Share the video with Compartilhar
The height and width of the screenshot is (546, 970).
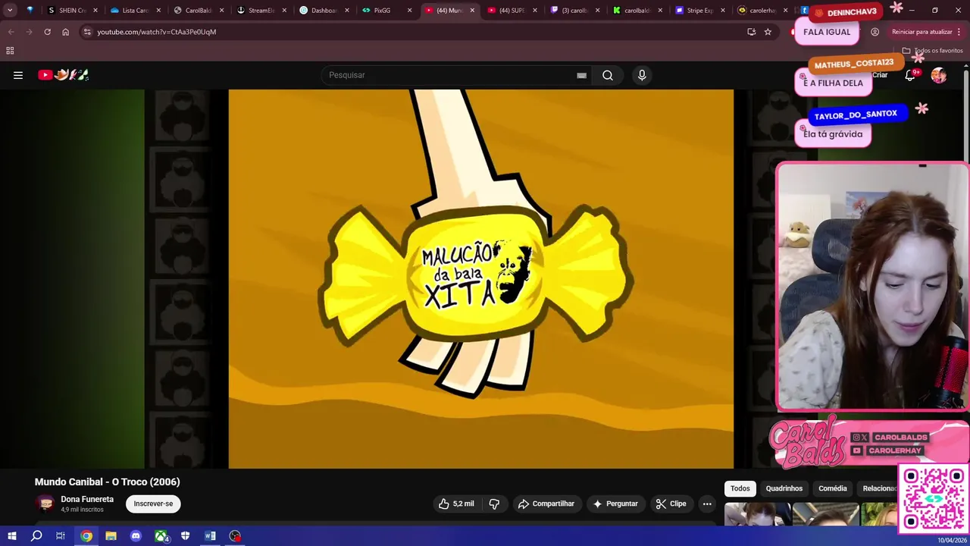[x=546, y=504]
